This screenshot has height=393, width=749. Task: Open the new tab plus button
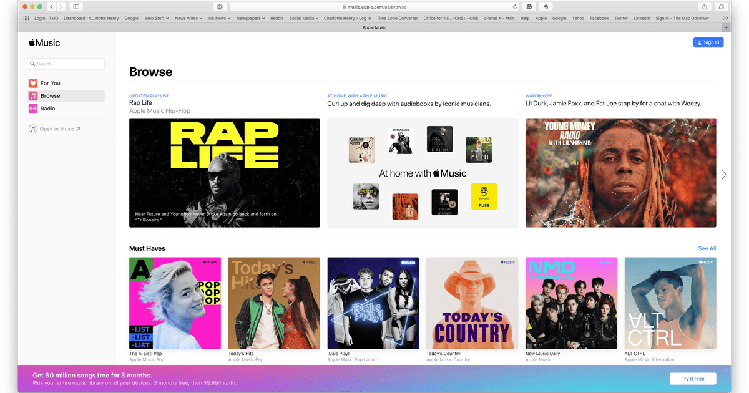(x=726, y=28)
